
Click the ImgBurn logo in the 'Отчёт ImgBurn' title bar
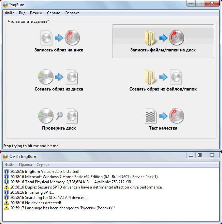coord(5,157)
